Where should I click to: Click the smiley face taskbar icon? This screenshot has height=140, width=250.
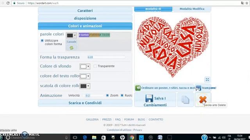(x=151, y=137)
